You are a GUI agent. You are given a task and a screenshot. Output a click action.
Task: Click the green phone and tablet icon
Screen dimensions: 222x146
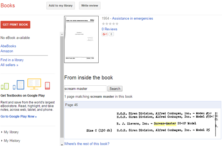(5, 86)
